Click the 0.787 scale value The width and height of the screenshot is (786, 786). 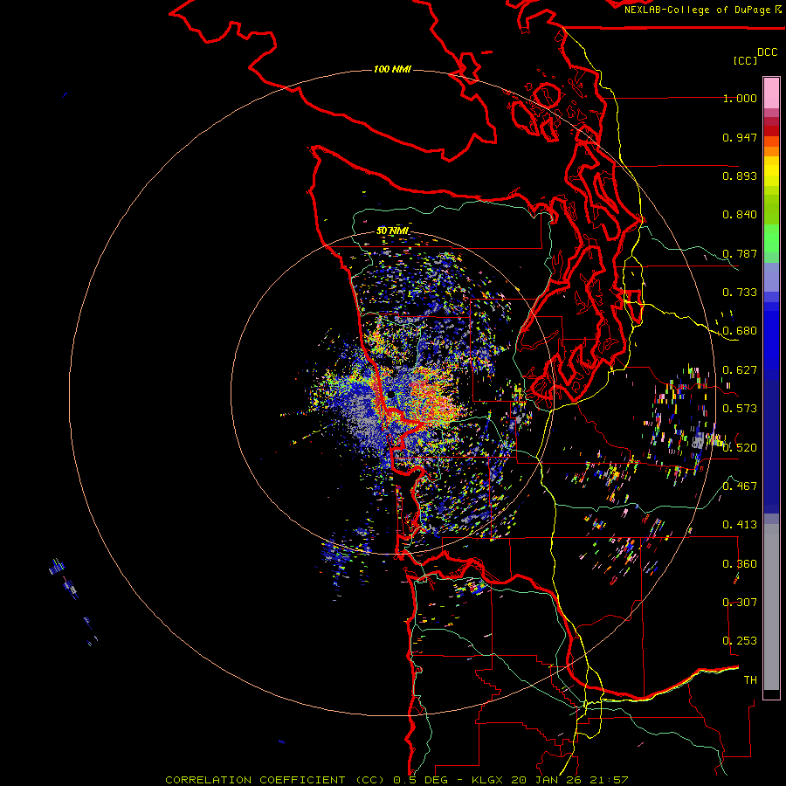(740, 253)
